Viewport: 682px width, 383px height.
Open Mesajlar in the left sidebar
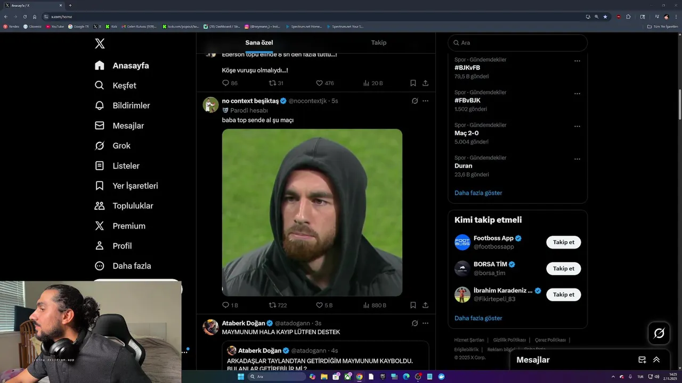(x=119, y=126)
